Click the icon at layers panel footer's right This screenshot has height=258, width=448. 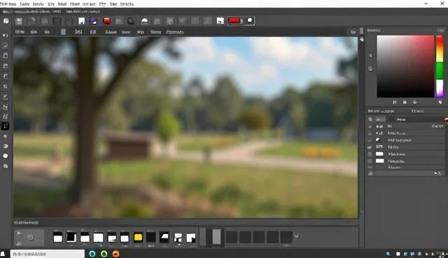point(437,173)
